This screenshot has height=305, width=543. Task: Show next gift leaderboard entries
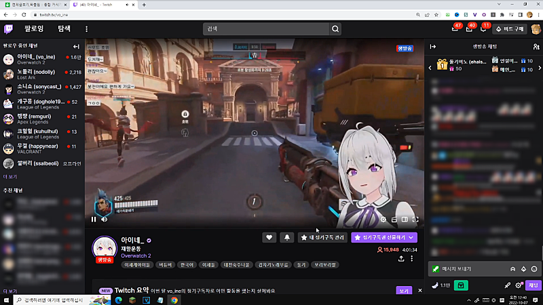coord(540,68)
